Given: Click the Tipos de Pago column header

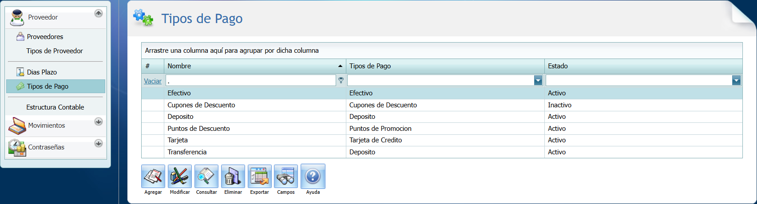Looking at the screenshot, I should (445, 66).
